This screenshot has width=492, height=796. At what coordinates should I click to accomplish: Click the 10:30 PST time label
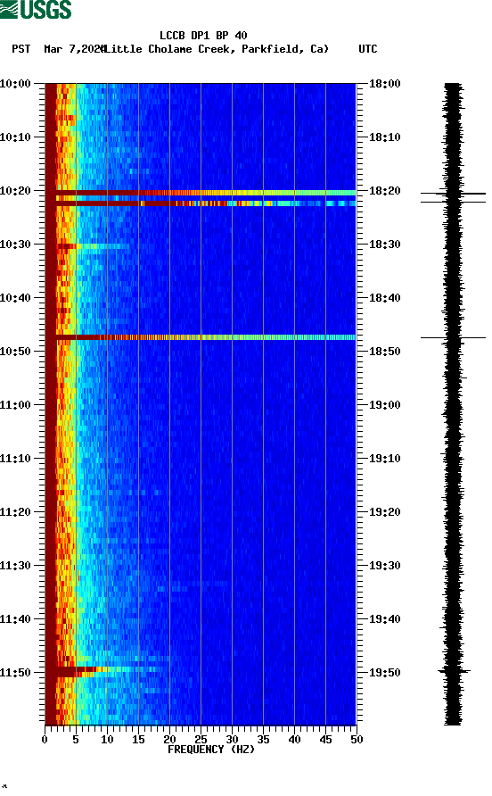[15, 245]
